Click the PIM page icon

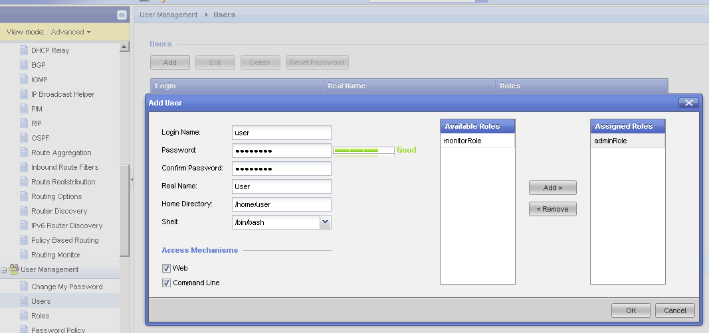click(24, 109)
